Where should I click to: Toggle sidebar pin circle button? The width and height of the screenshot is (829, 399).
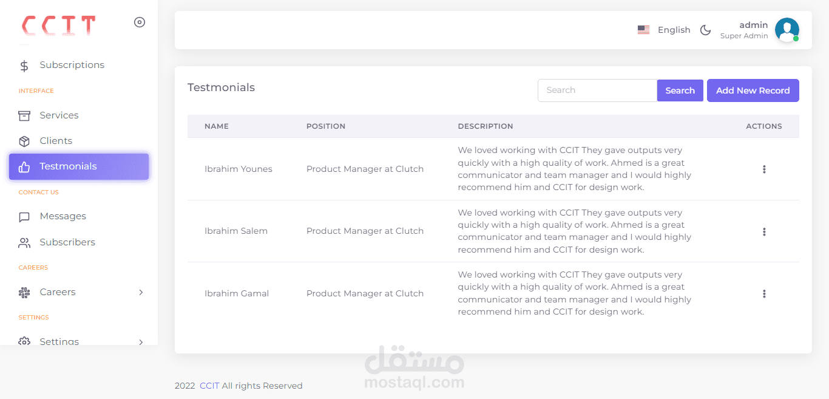tap(140, 22)
